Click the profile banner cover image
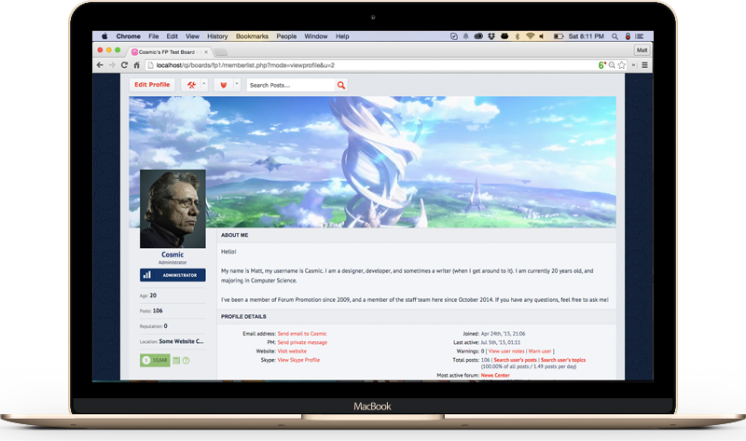 [x=372, y=161]
